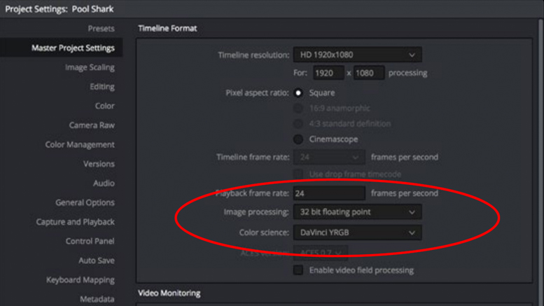The width and height of the screenshot is (544, 306).
Task: Enable video field processing checkbox
Action: coord(298,270)
